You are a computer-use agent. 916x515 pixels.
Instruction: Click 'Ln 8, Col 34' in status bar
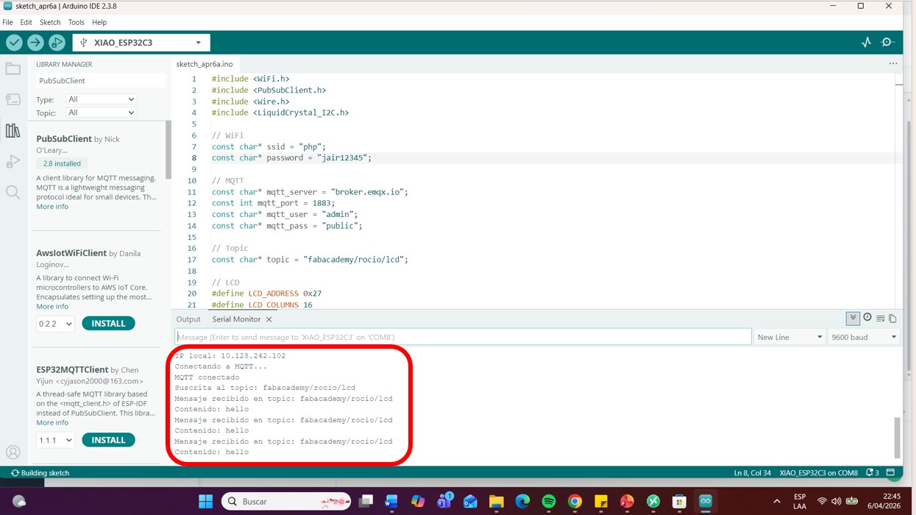(x=752, y=472)
